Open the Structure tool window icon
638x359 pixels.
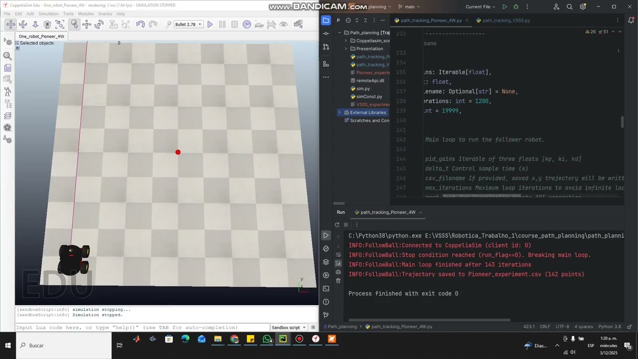click(326, 64)
